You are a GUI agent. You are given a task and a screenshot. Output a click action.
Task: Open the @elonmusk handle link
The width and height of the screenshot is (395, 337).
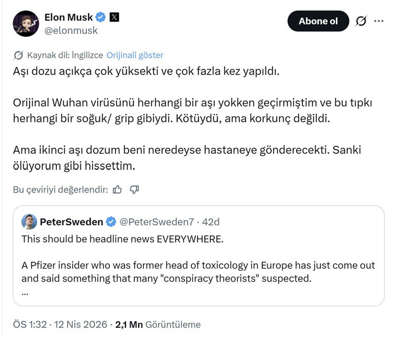(71, 31)
